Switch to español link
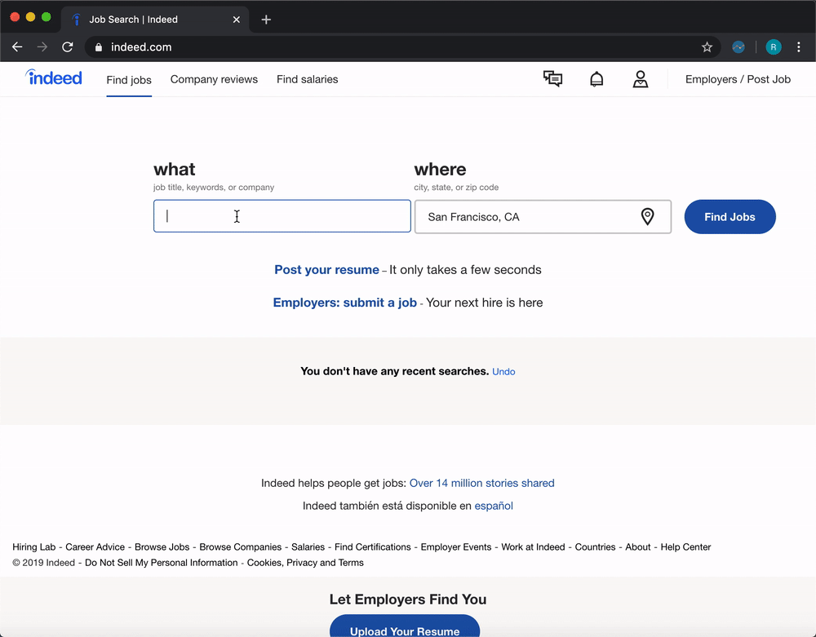Image resolution: width=816 pixels, height=637 pixels. pos(494,506)
